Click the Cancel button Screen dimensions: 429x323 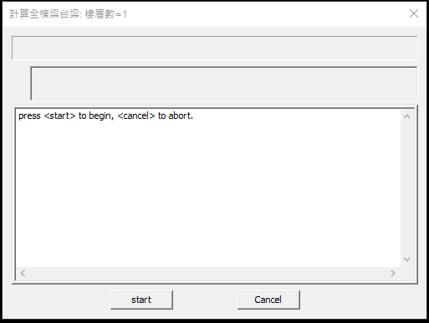[x=268, y=300]
